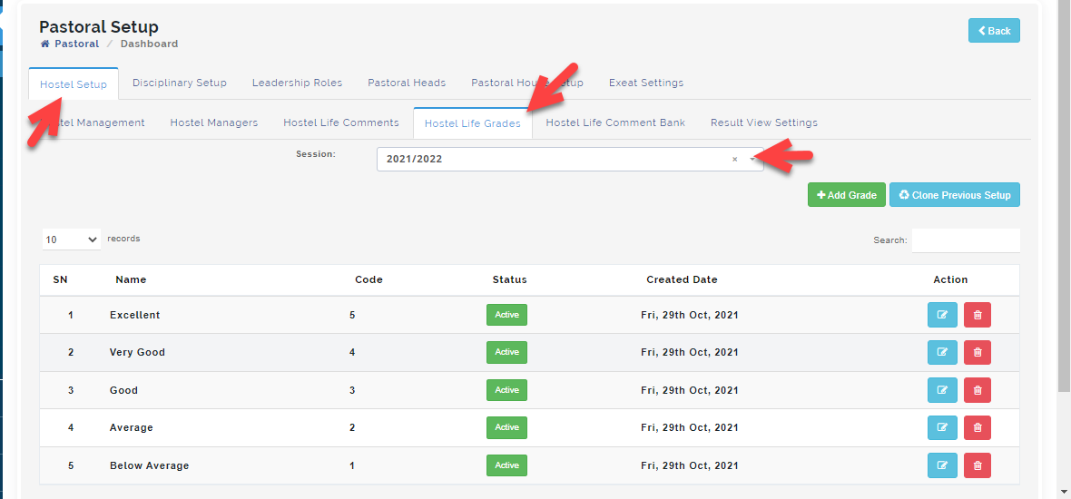Click the Pastoral breadcrumb link
This screenshot has width=1071, height=499.
point(76,44)
